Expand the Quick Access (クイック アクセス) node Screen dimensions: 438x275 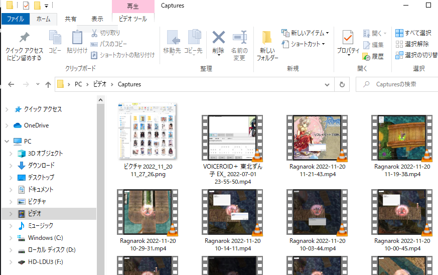pyautogui.click(x=7, y=109)
